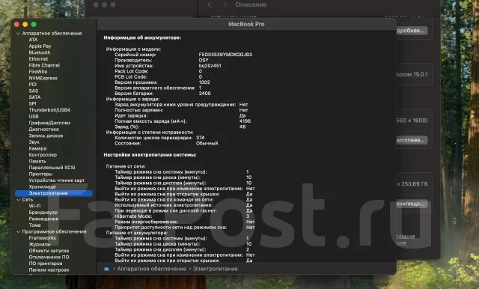The height and width of the screenshot is (289, 479).
Task: Select NVMExpress in the hardware list
Action: click(43, 78)
